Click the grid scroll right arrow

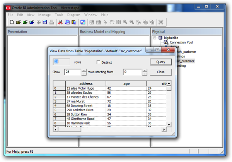coord(164,129)
